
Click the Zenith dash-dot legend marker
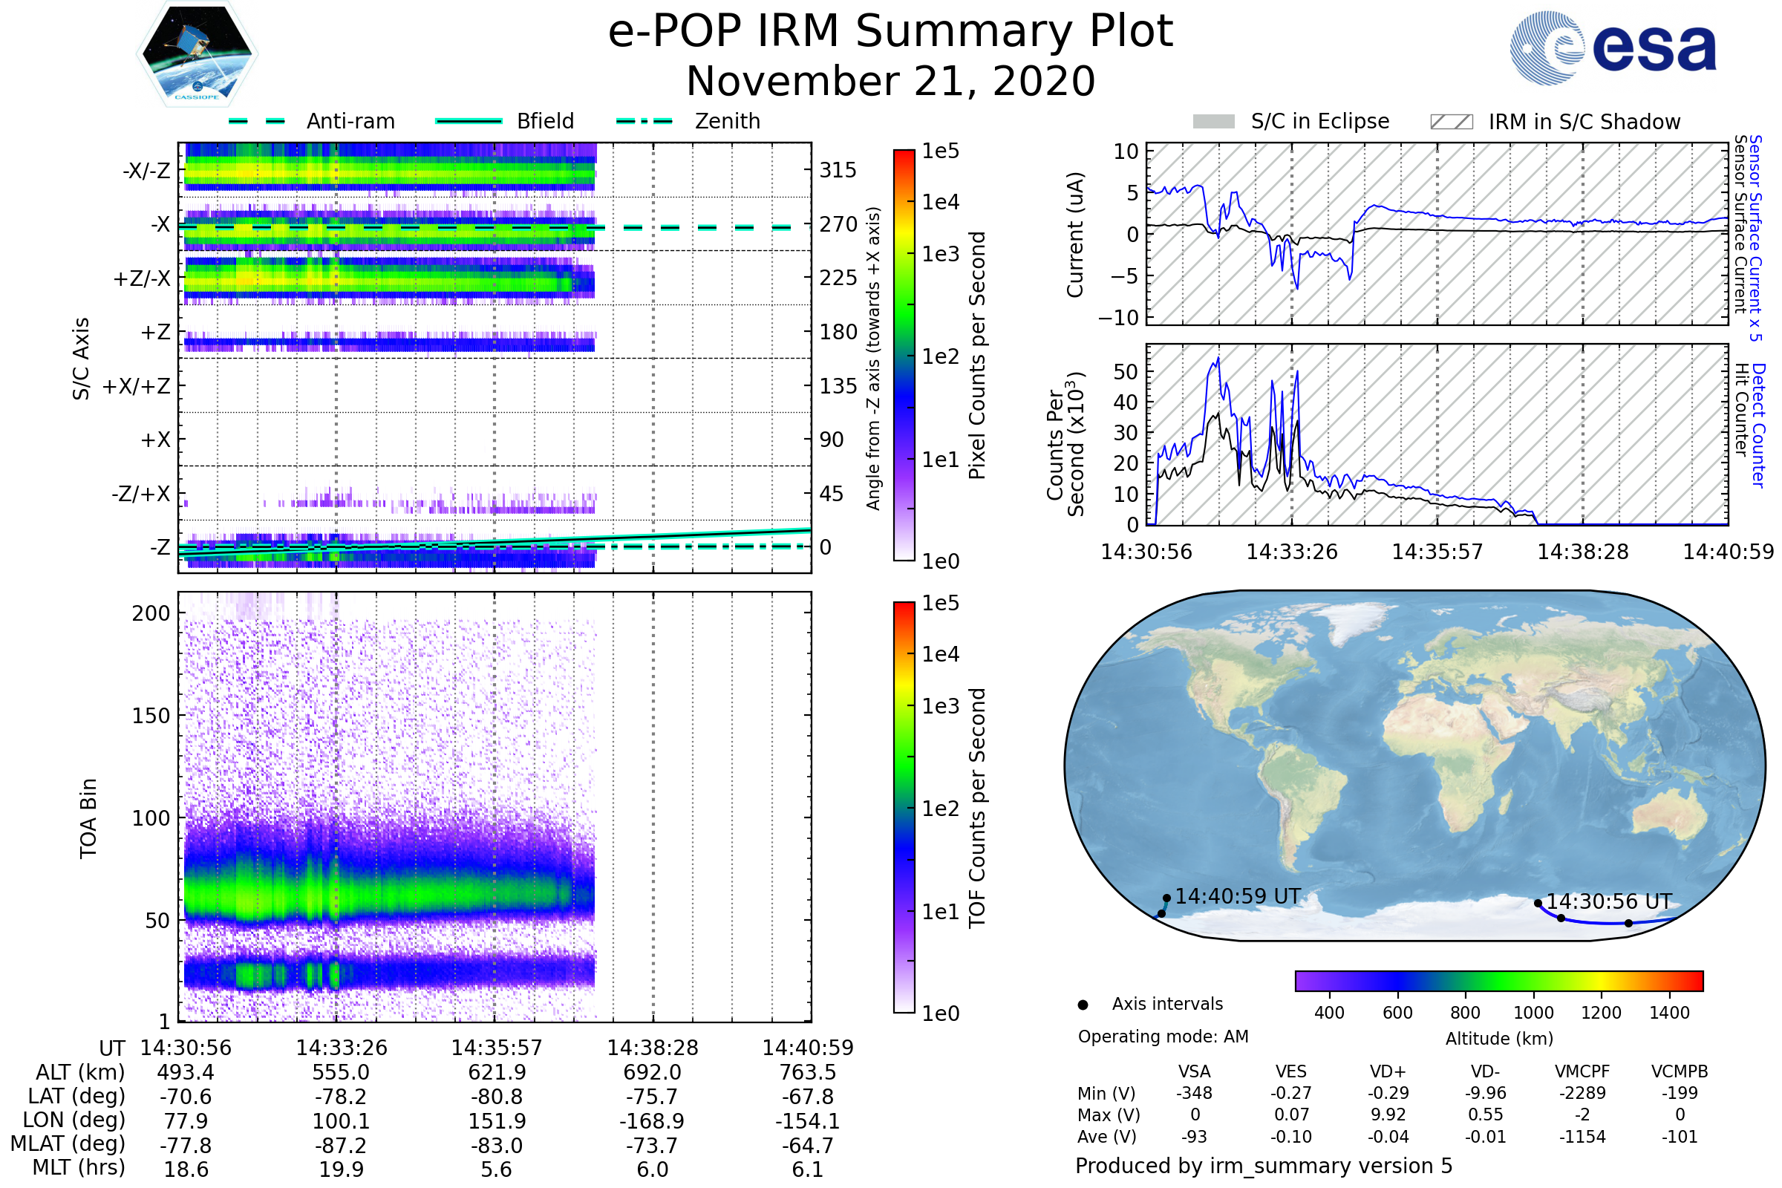pos(644,121)
